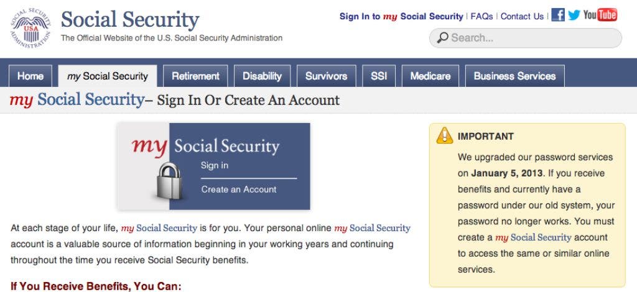Open the FAQs link
The image size is (637, 292).
[481, 16]
